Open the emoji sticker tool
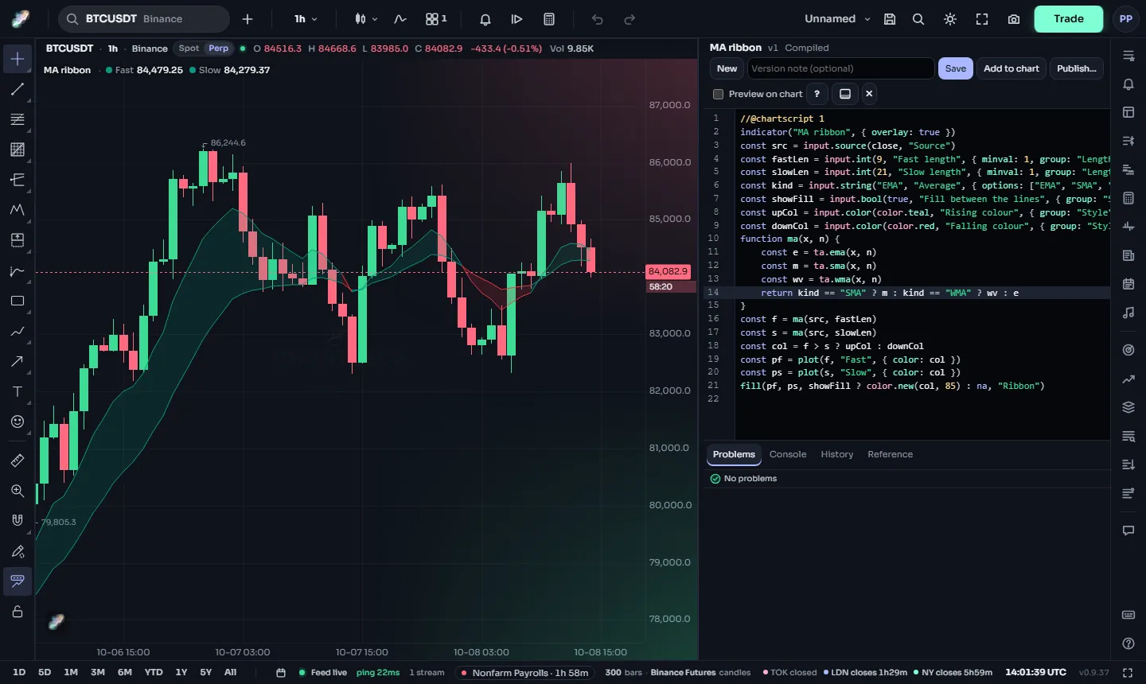Screen dimensions: 1146x684 click(18, 422)
